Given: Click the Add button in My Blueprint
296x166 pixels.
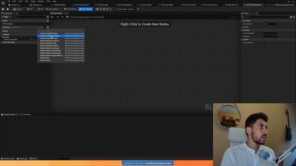Looking at the screenshot, I should (x=5, y=17).
